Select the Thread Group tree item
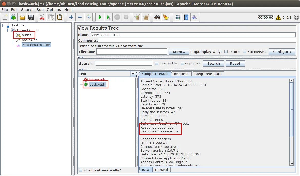300x176 pixels. coord(27,30)
